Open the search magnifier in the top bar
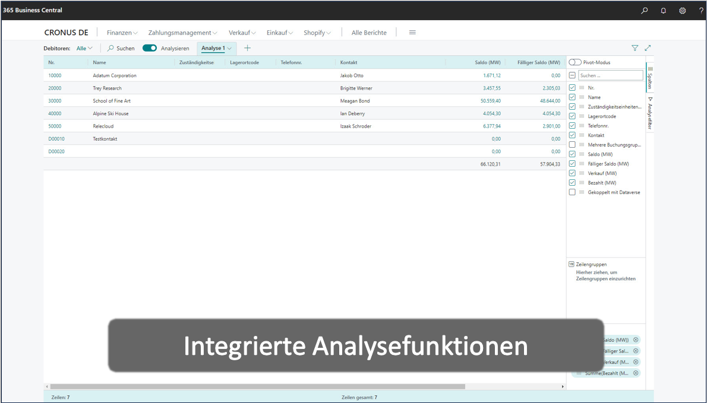707x403 pixels. (x=645, y=10)
